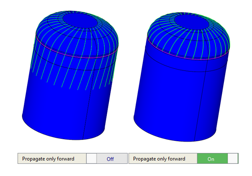Toggle the left 'Propagate only forward' switch showing Off
Viewport: 252px width, 176px height.
coord(107,159)
